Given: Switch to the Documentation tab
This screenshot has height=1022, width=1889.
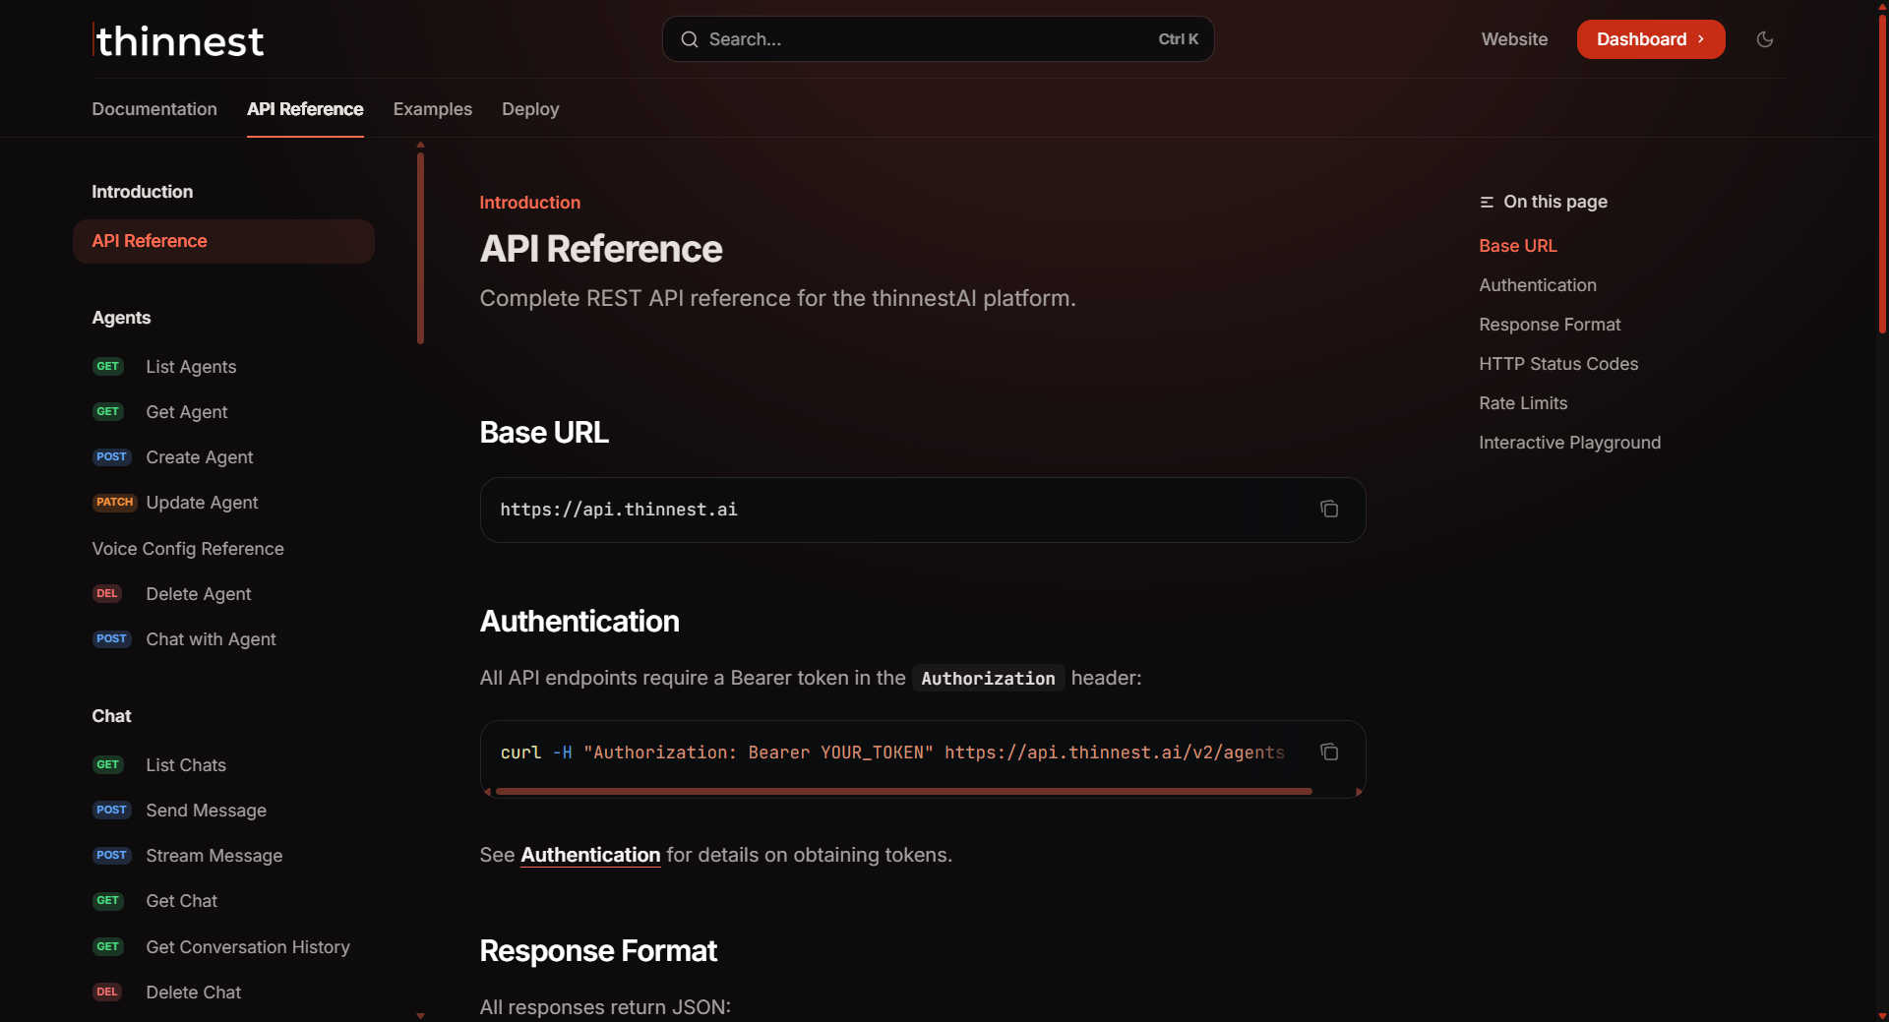Looking at the screenshot, I should point(154,109).
